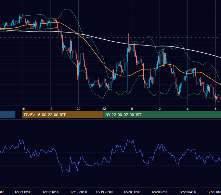
Task: Click the 22 hour label on the price chart axis
Action: click(x=104, y=109)
